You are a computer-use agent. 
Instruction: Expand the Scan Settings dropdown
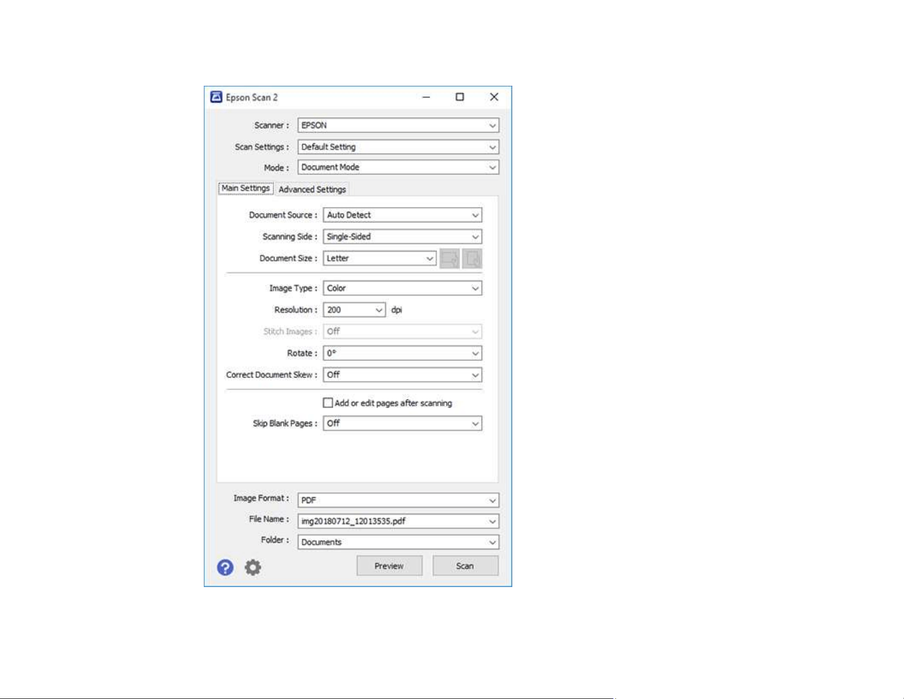tap(398, 147)
